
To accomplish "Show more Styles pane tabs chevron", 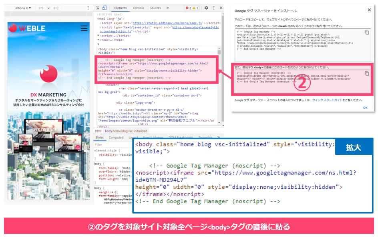I will [x=219, y=137].
